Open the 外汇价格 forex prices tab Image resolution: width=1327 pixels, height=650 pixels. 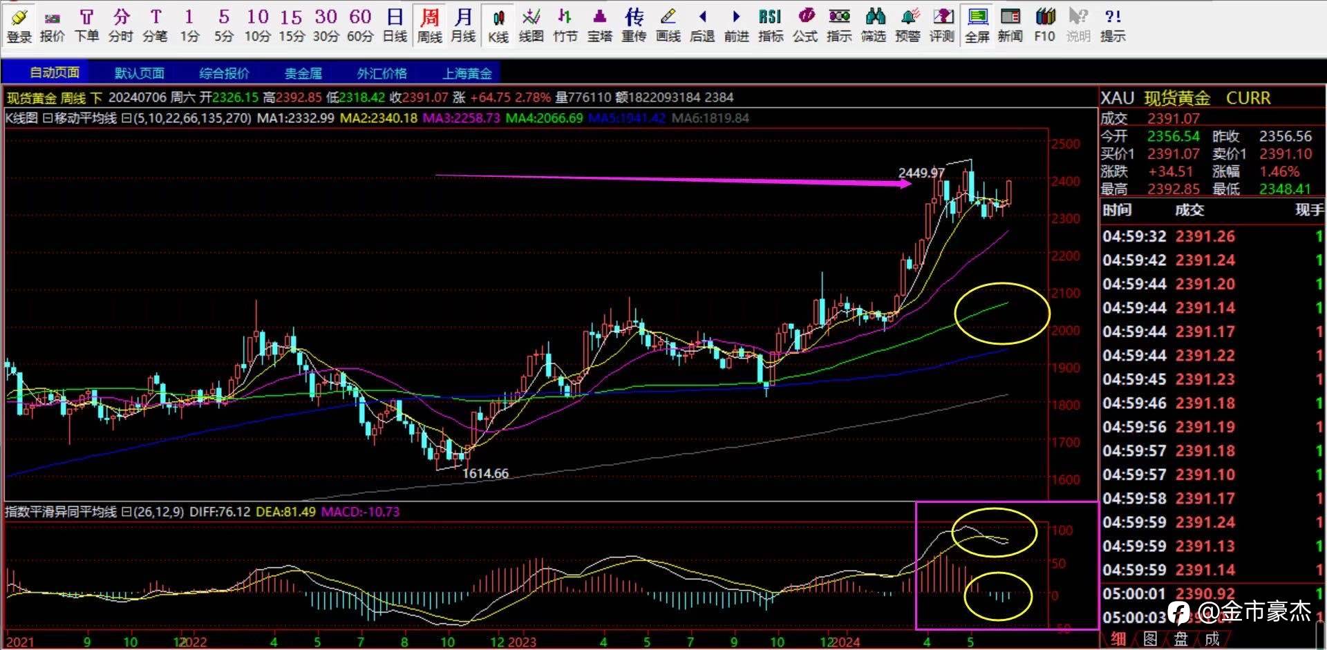[x=382, y=73]
